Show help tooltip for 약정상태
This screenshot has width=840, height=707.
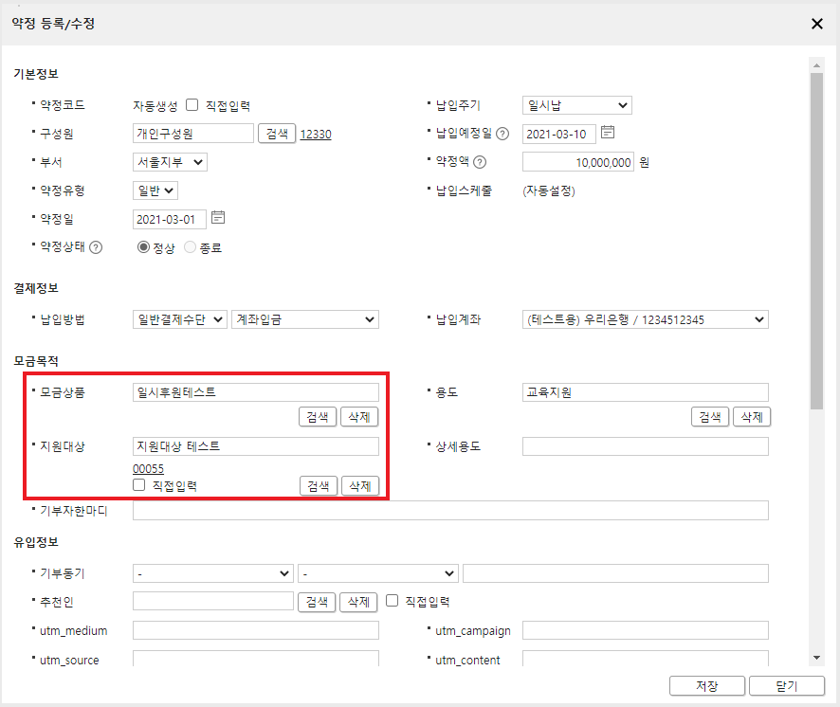[x=96, y=247]
